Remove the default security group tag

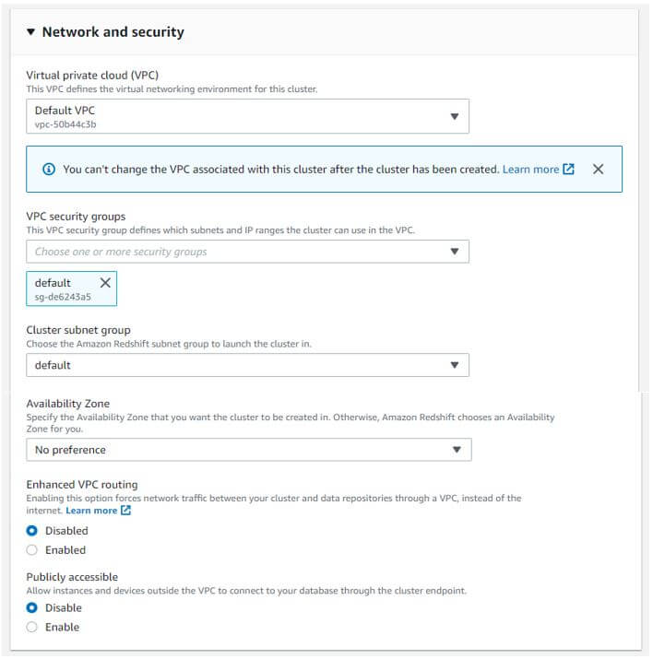(x=104, y=283)
